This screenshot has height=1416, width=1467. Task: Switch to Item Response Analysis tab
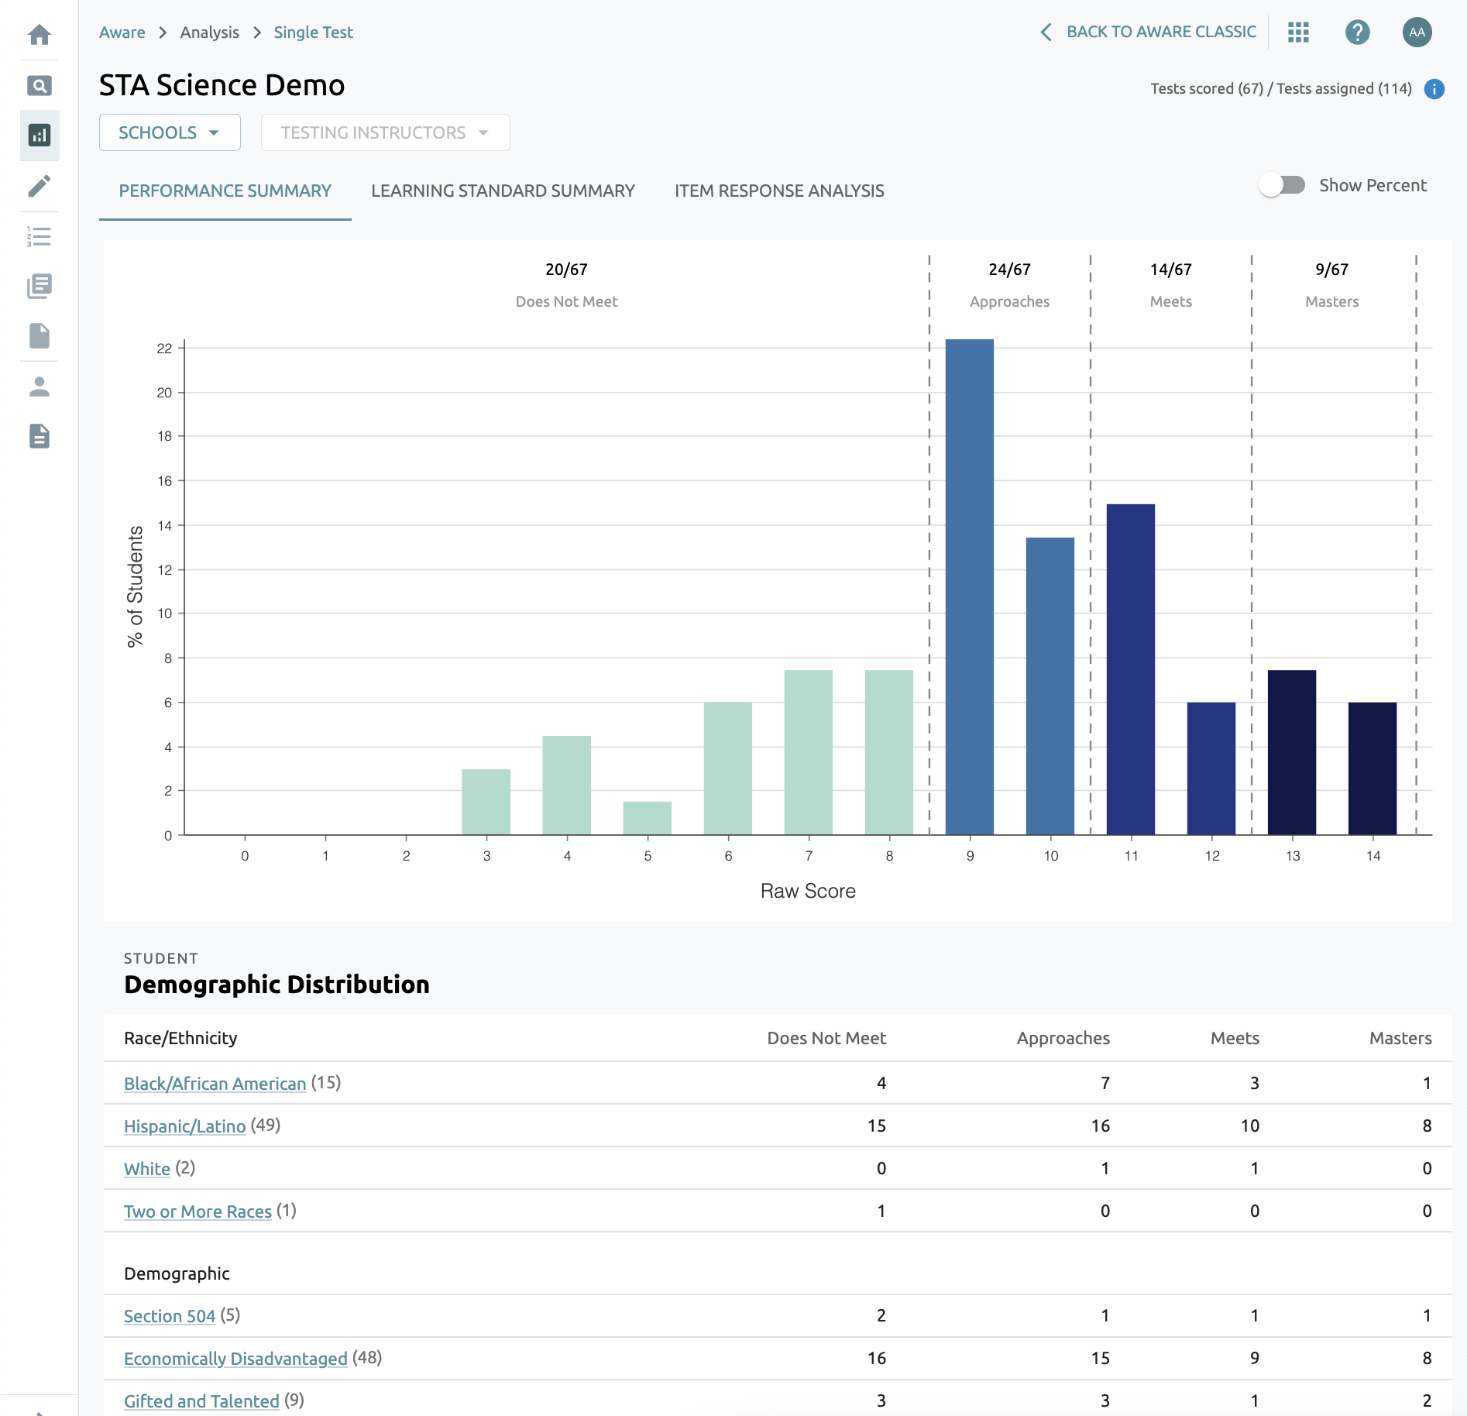(779, 191)
